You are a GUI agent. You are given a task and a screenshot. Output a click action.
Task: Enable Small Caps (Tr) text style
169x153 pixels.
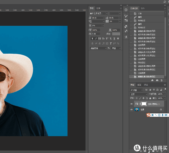(103, 38)
